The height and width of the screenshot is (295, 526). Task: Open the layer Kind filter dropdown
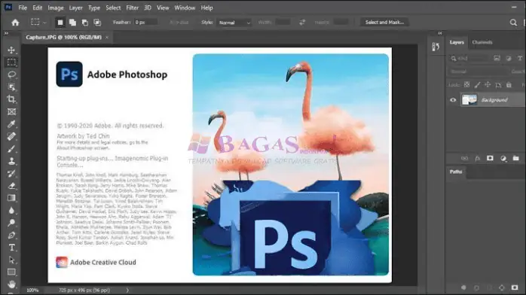pyautogui.click(x=469, y=58)
